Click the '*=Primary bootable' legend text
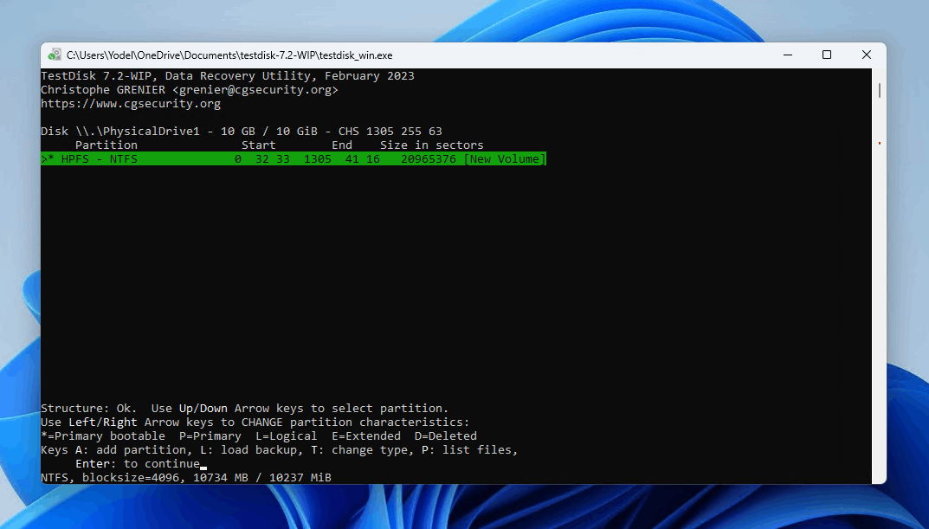The image size is (929, 529). (103, 436)
